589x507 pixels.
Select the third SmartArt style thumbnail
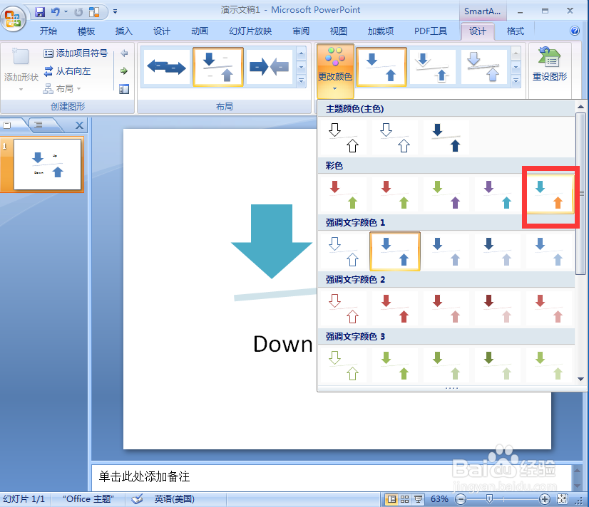483,67
